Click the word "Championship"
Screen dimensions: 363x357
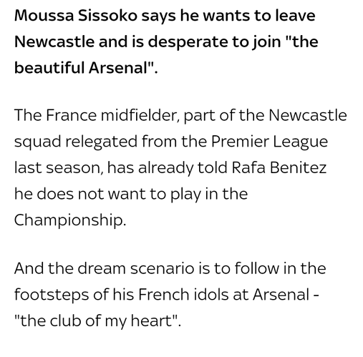(x=69, y=220)
